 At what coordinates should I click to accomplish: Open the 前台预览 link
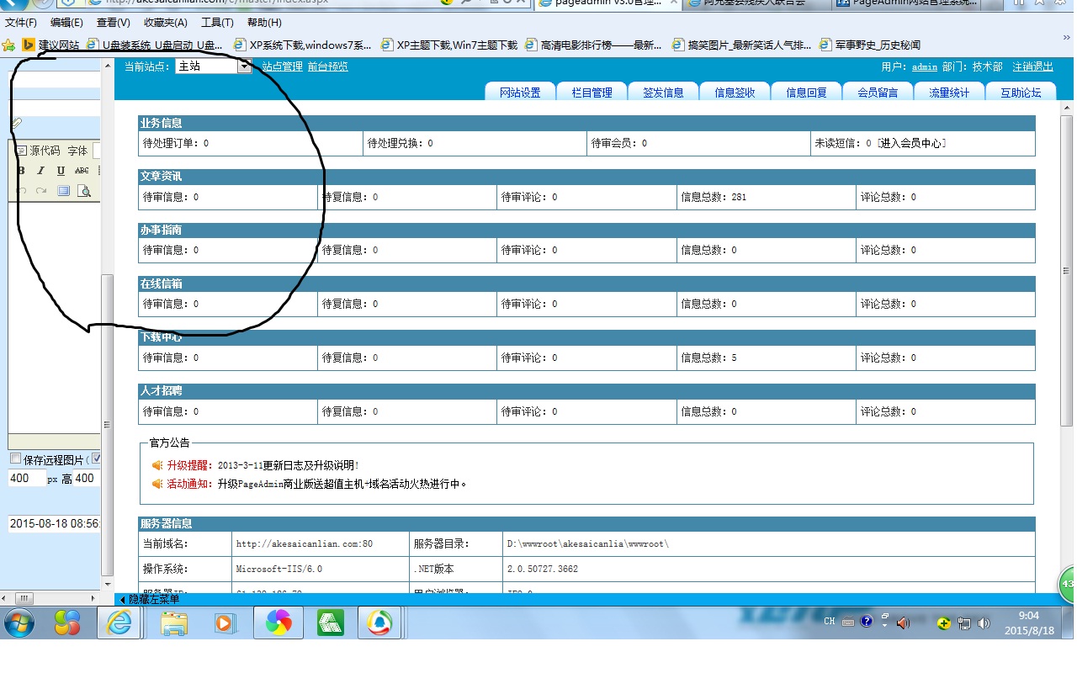click(327, 66)
